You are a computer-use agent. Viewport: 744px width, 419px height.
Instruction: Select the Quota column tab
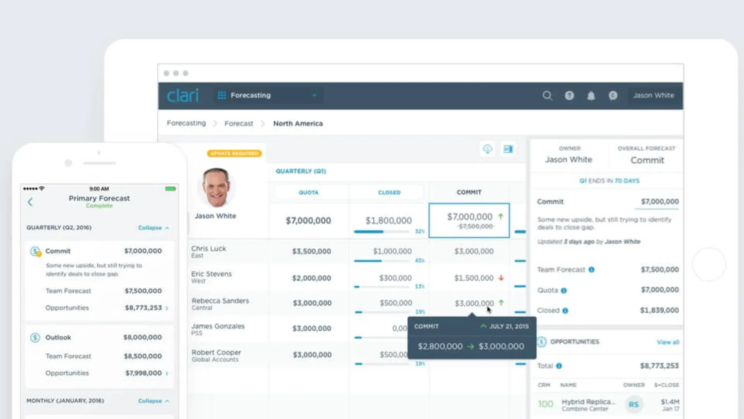308,192
